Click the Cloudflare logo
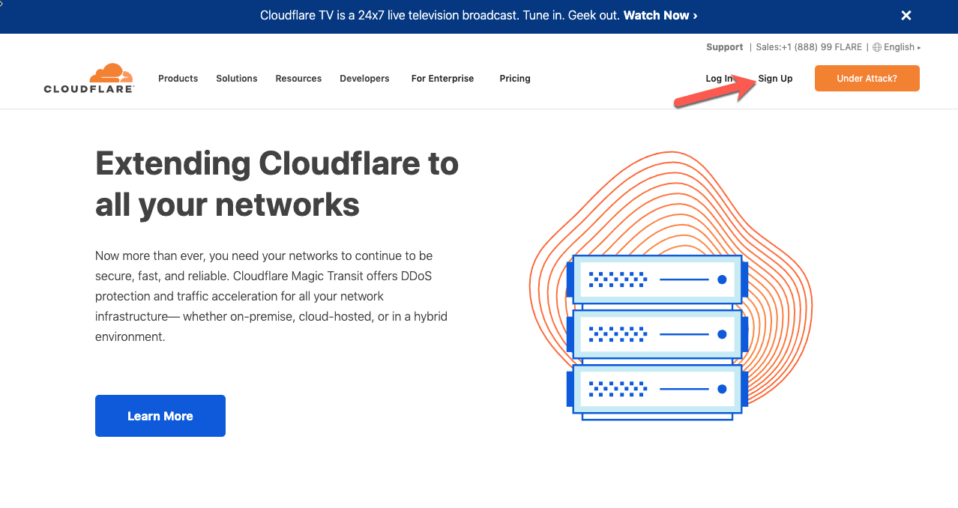The height and width of the screenshot is (508, 958). point(88,78)
